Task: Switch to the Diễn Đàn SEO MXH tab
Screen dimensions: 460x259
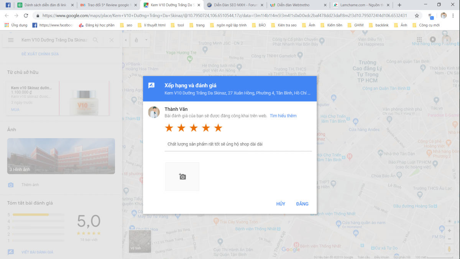Action: tap(234, 5)
